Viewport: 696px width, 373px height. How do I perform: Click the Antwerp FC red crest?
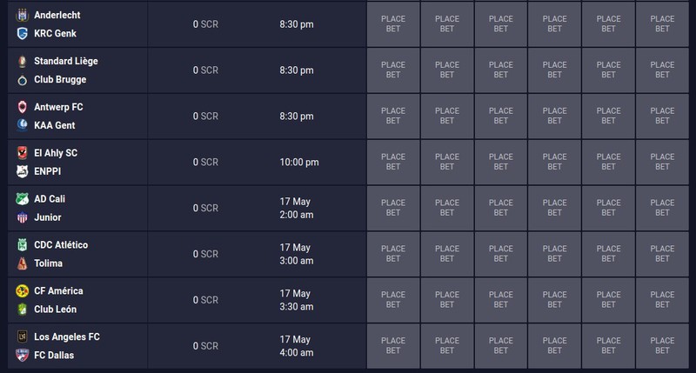(23, 107)
